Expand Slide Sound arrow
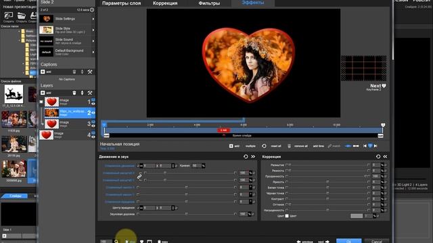 (x=93, y=41)
